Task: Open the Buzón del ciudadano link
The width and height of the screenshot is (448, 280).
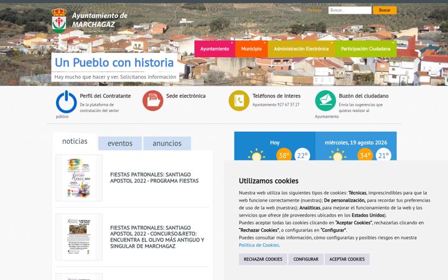Action: 363,96
